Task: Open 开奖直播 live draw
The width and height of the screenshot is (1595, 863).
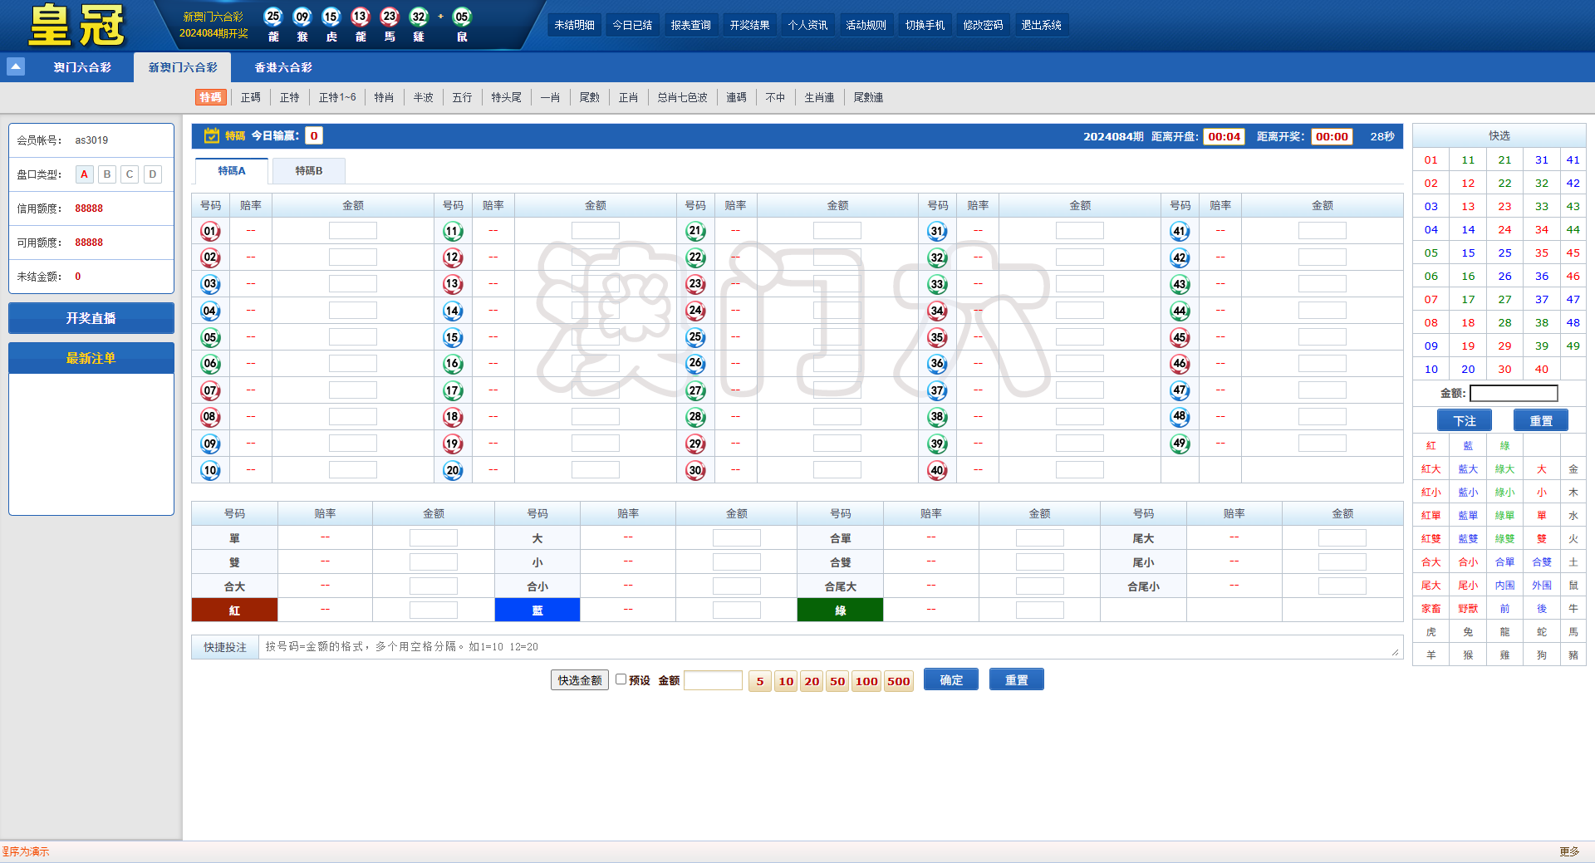Action: coord(91,318)
